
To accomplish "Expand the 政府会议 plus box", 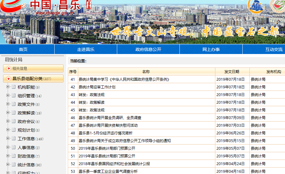I will click(8, 122).
